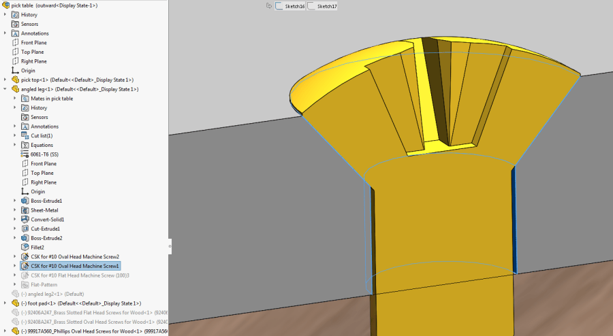Click the Equations folder icon

25,145
